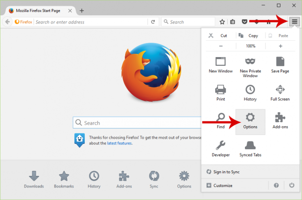Image resolution: width=302 pixels, height=200 pixels.
Task: Open Downloads from the start page bar
Action: [x=34, y=179]
